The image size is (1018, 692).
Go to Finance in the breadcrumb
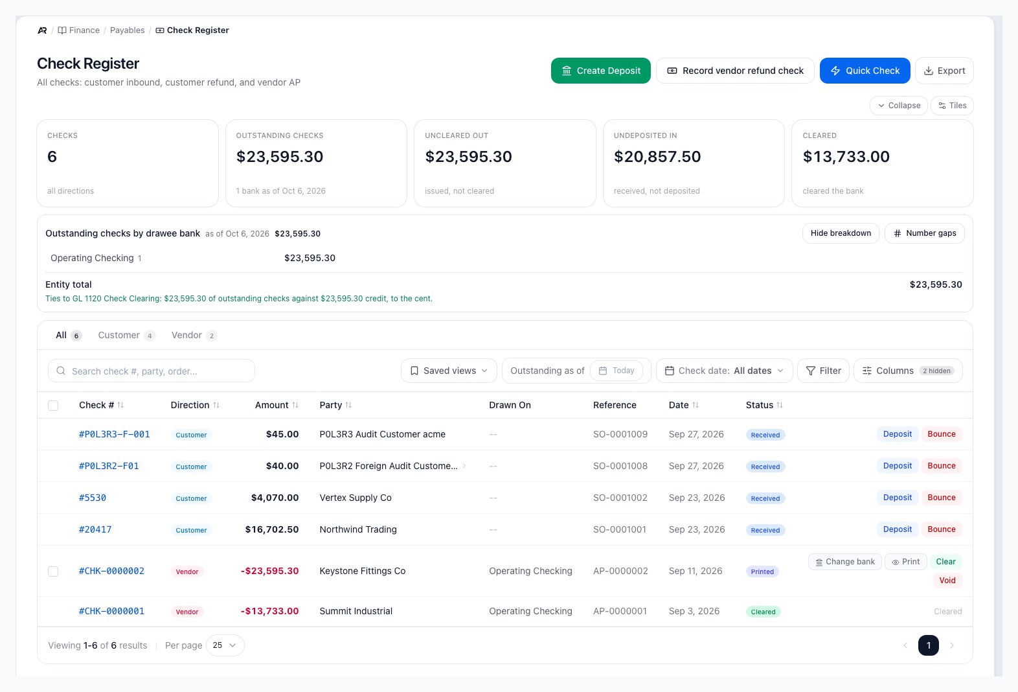click(79, 30)
